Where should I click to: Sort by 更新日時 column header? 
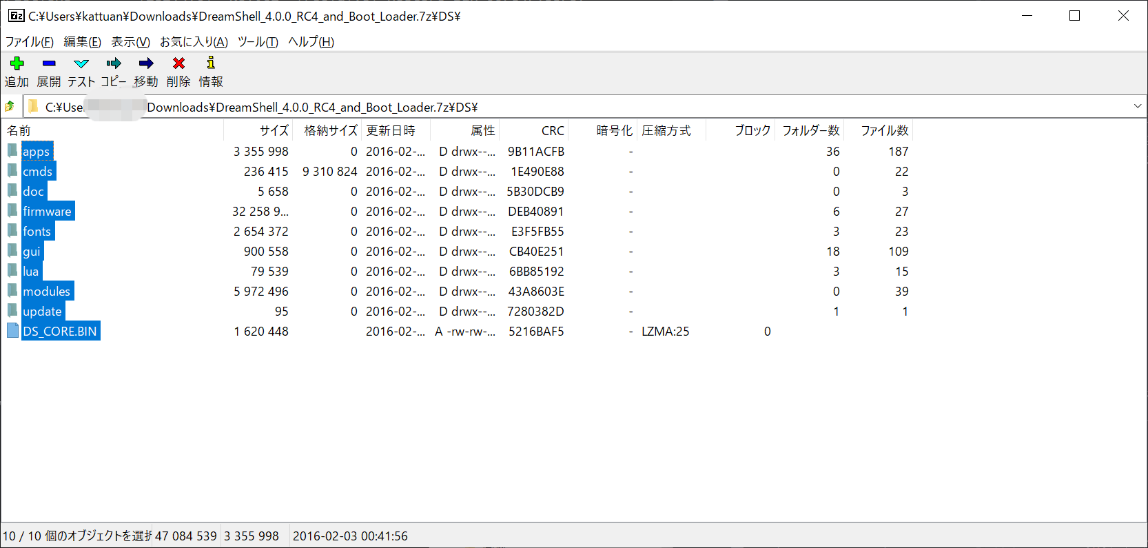[x=396, y=130]
